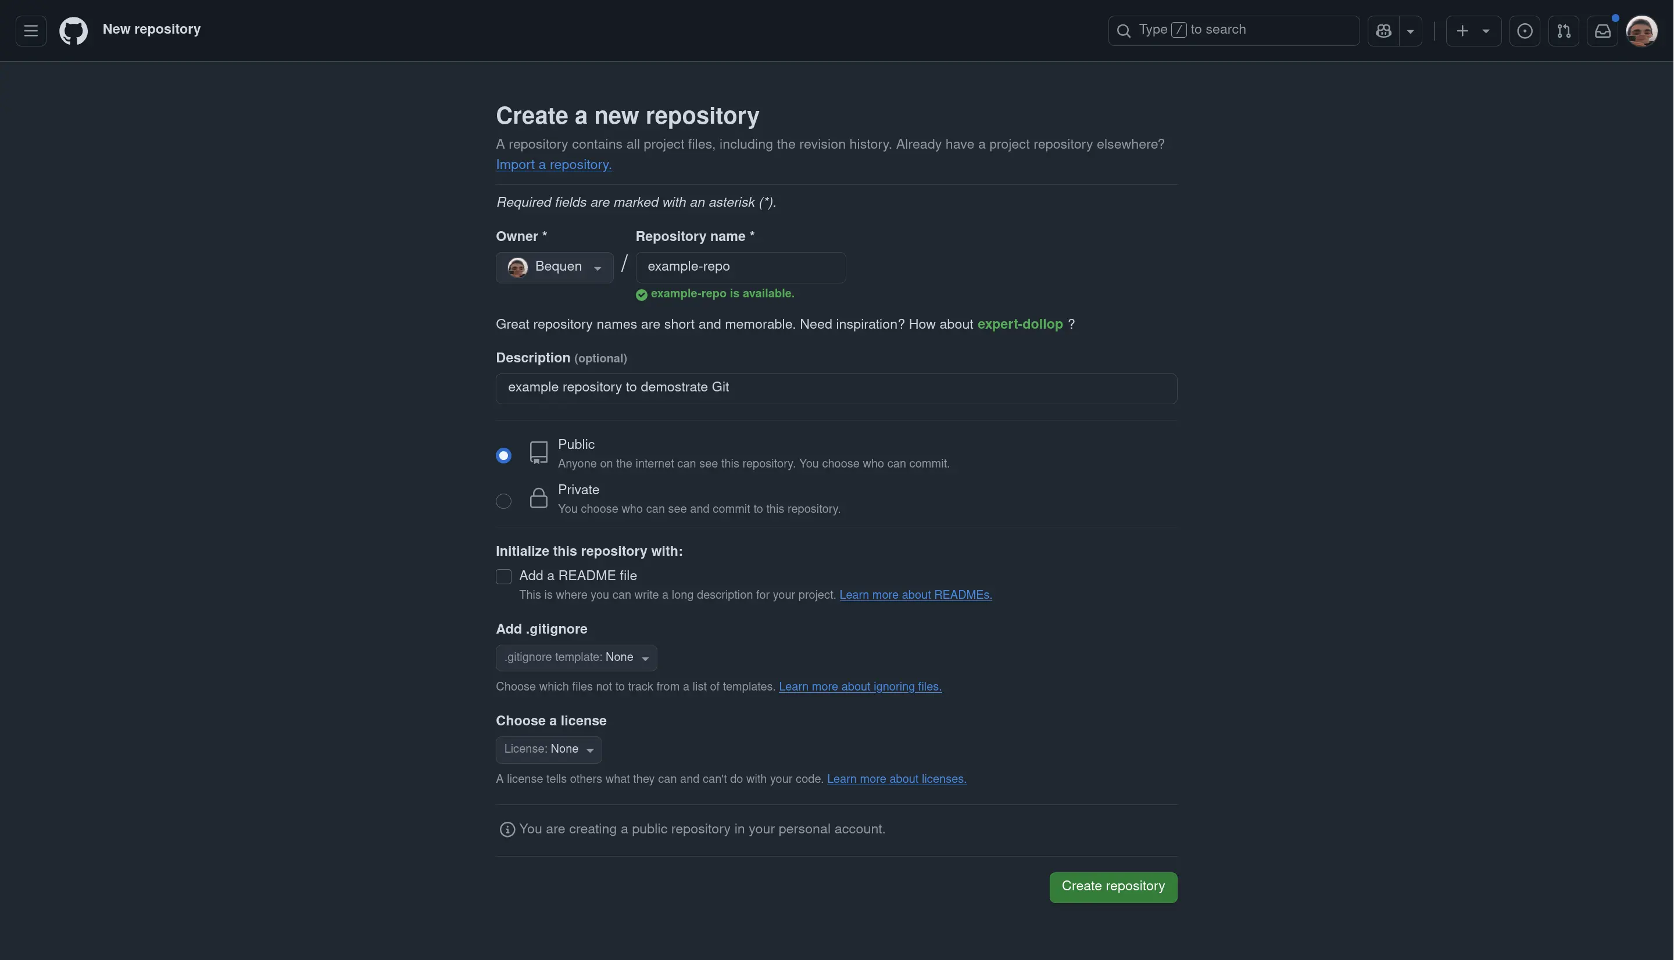Image resolution: width=1674 pixels, height=960 pixels.
Task: Open the .gitignore template dropdown
Action: click(576, 657)
